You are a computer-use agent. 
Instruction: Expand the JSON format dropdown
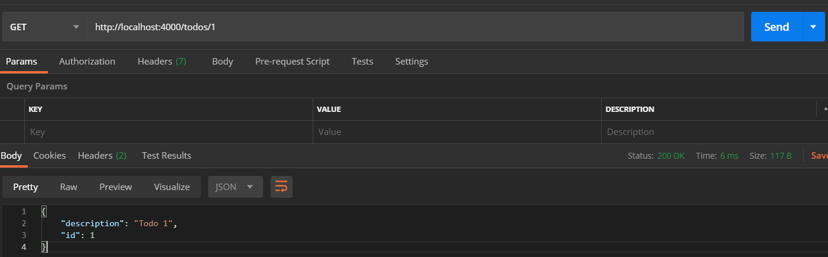pyautogui.click(x=235, y=186)
